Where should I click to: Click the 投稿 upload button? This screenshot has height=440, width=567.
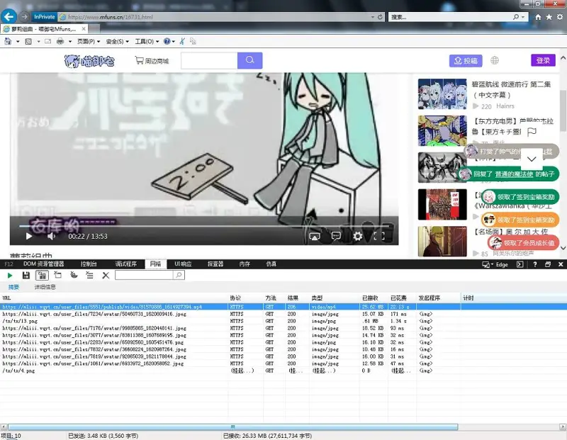(x=466, y=60)
